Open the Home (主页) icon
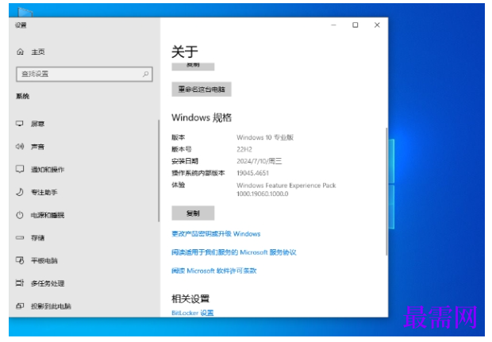This screenshot has width=492, height=342. tap(20, 52)
